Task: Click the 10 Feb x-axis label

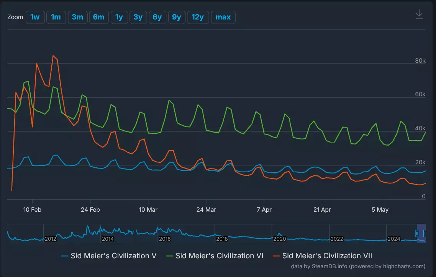Action: click(32, 210)
